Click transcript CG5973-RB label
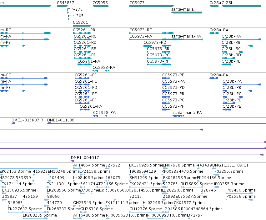This screenshot has height=220, width=266. tap(158, 49)
